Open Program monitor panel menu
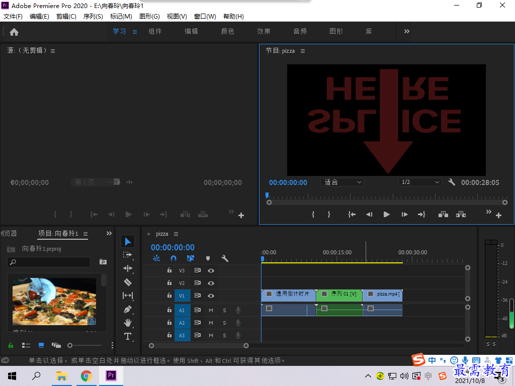This screenshot has width=515, height=386. pyautogui.click(x=302, y=51)
